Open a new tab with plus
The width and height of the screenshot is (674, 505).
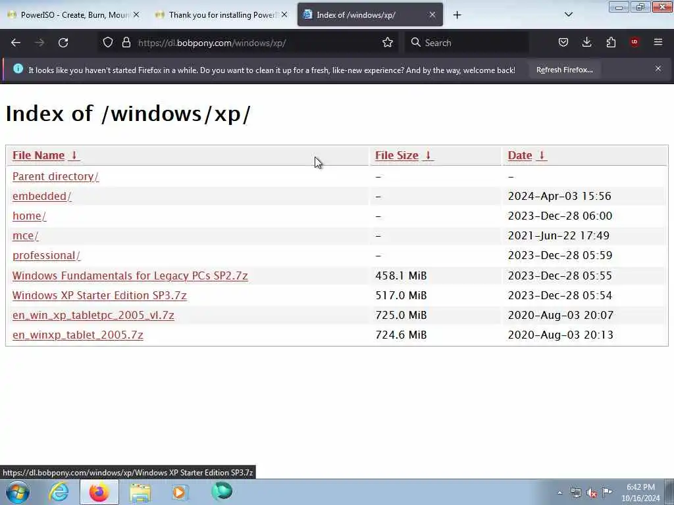click(457, 15)
